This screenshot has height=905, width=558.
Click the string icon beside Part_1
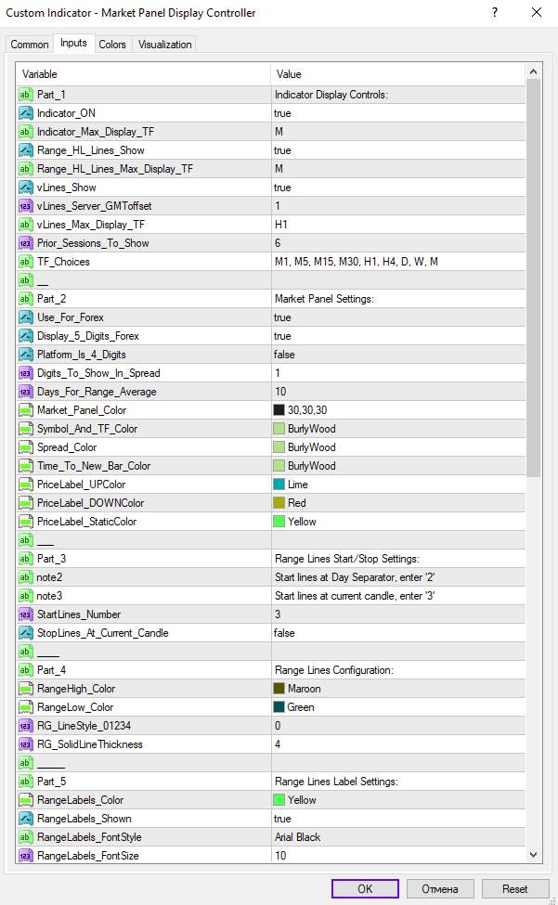point(25,95)
